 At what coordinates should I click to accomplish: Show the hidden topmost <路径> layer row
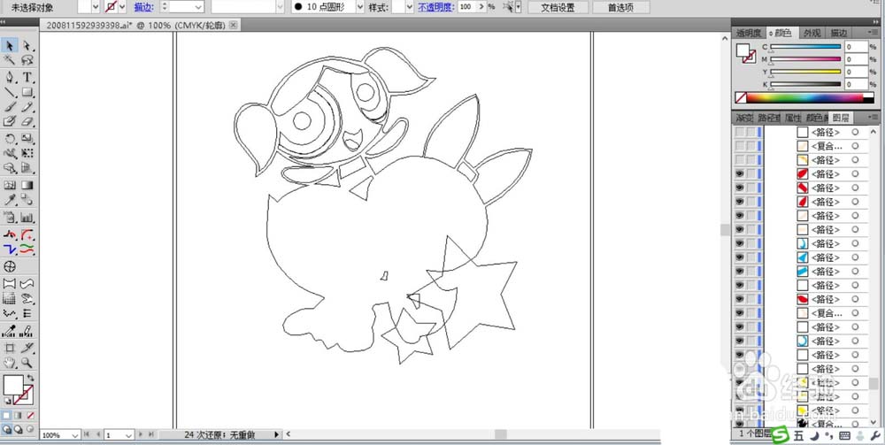coord(739,132)
